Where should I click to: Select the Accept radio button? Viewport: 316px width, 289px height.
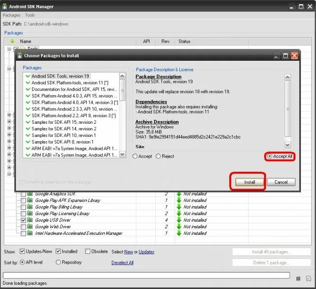(x=135, y=156)
